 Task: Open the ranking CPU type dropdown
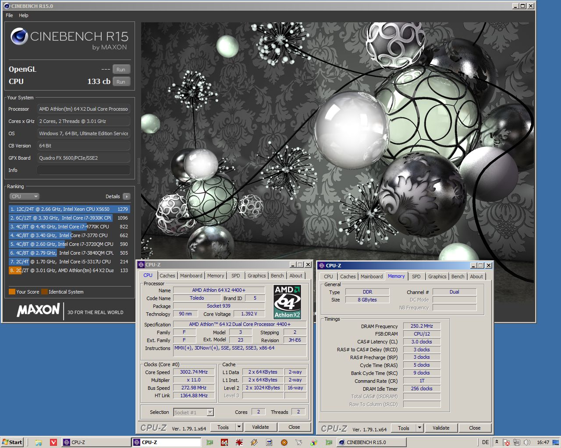24,196
